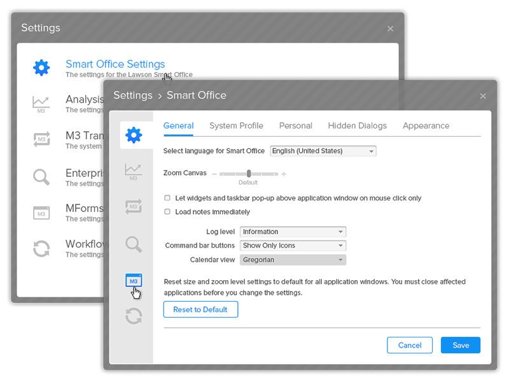The image size is (509, 382).
Task: Open Analysis chart icon in Smart Office sidebar
Action: pos(134,172)
